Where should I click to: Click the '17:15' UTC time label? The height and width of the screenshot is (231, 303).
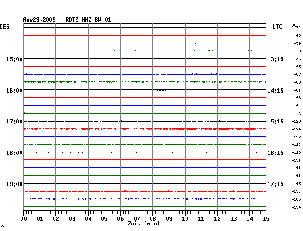tap(275, 184)
